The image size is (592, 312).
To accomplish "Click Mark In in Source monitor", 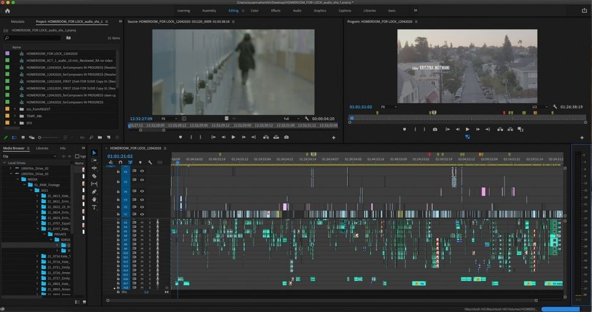I will point(191,138).
